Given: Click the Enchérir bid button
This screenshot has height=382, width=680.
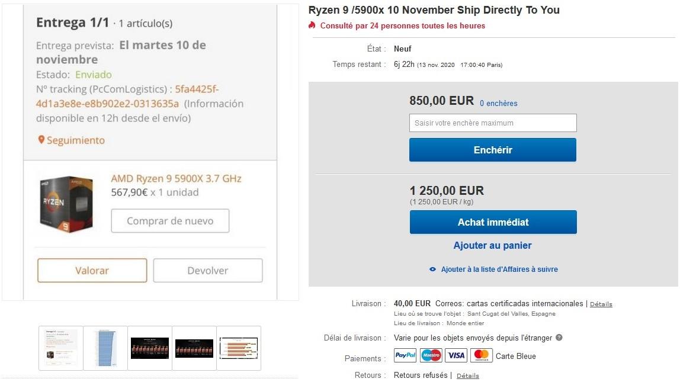Looking at the screenshot, I should [493, 150].
